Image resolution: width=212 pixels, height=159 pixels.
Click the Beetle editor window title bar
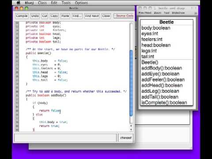(74, 8)
